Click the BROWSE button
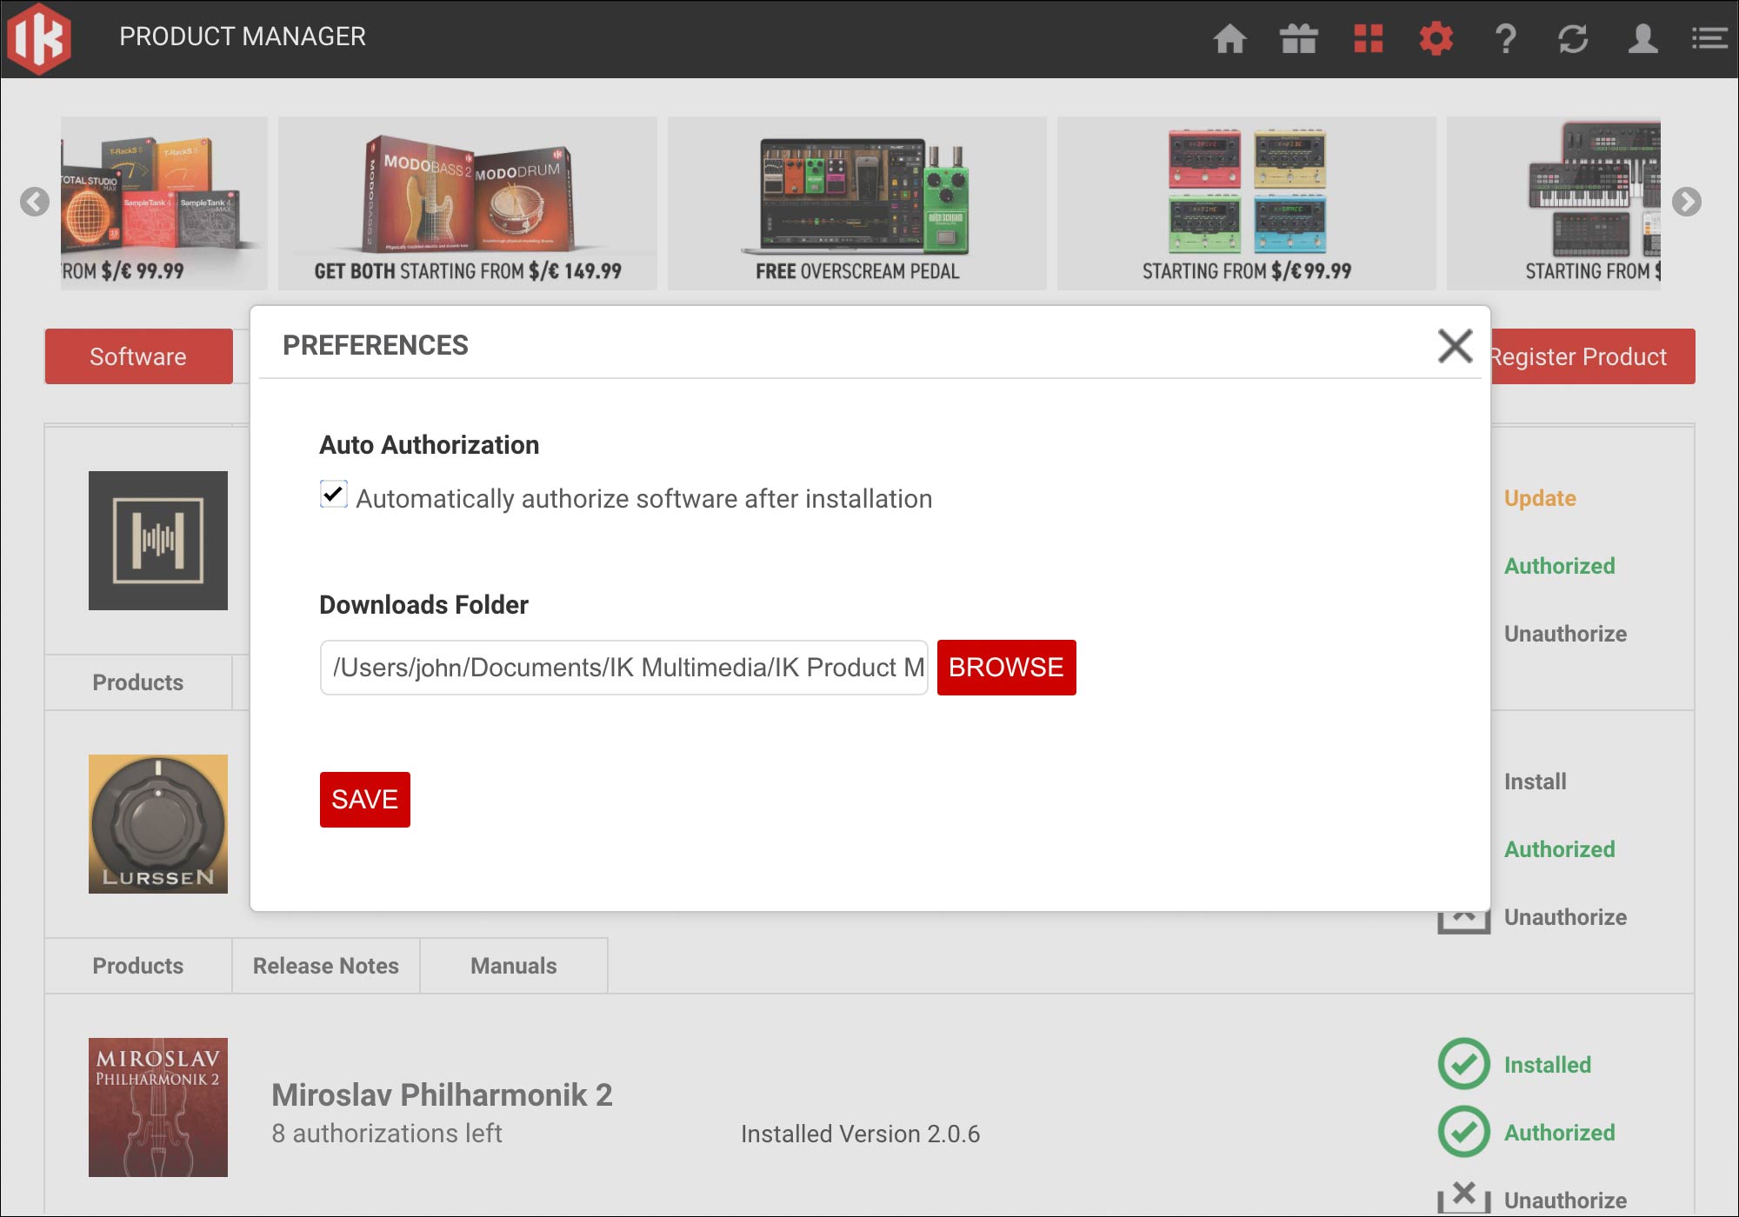Screen dimensions: 1739x1217 1006,668
